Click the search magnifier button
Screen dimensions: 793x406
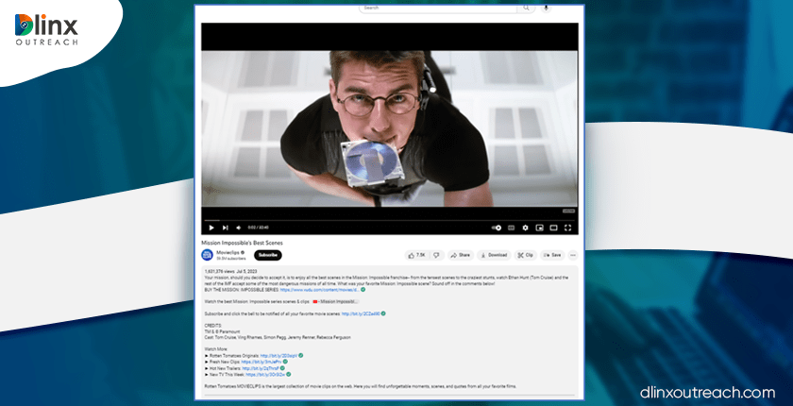click(527, 8)
